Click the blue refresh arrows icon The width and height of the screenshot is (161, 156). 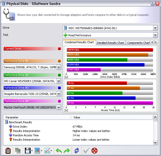77,151
